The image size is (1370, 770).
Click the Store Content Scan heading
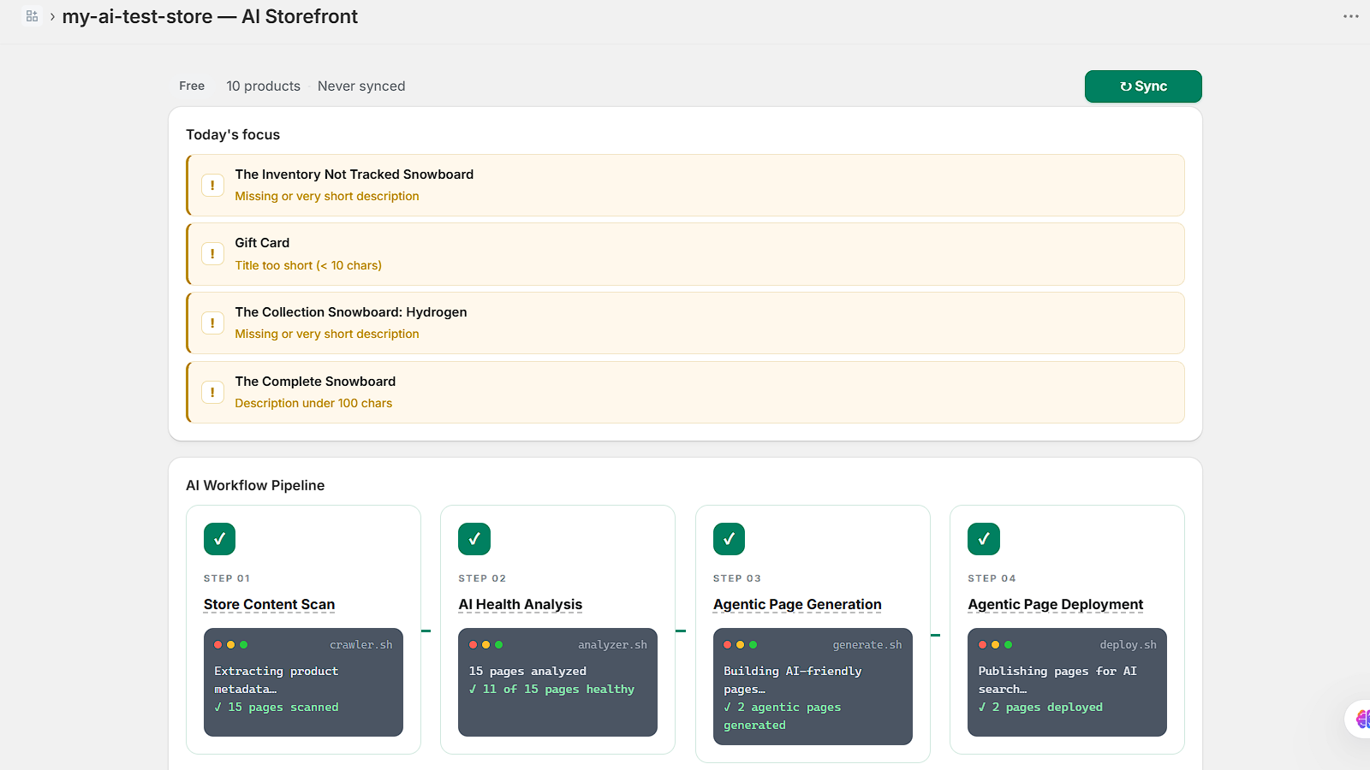pyautogui.click(x=269, y=605)
